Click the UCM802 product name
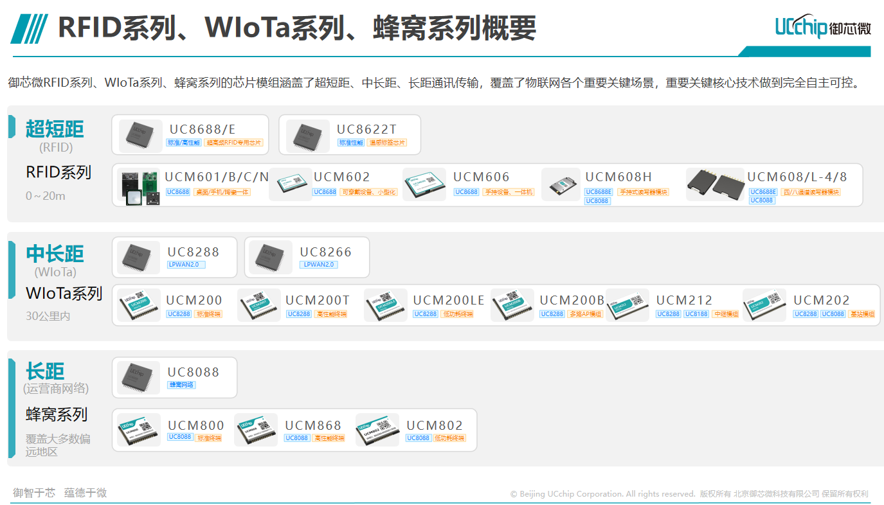 tap(435, 425)
